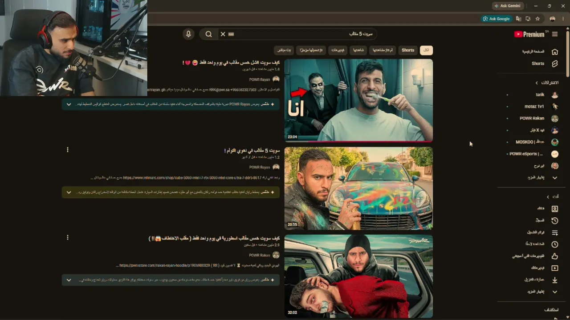Open the 'فهد X' subscription in the sidebar
Viewport: 570px width, 320px height.
pyautogui.click(x=537, y=130)
